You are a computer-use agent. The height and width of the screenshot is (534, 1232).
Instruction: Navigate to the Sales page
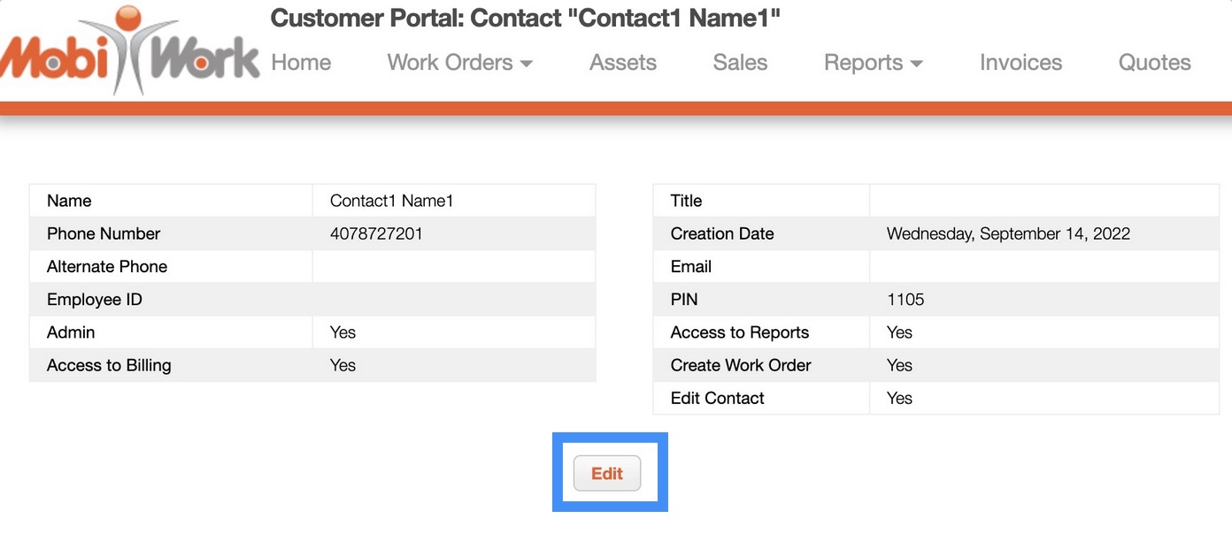(740, 63)
